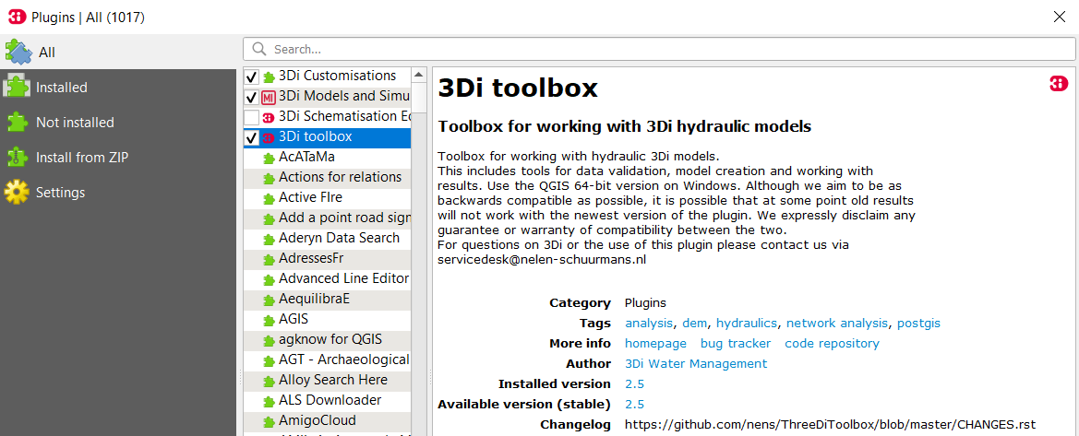Viewport: 1079px width, 436px height.
Task: Select the AcATaMa plugin row
Action: coord(327,158)
